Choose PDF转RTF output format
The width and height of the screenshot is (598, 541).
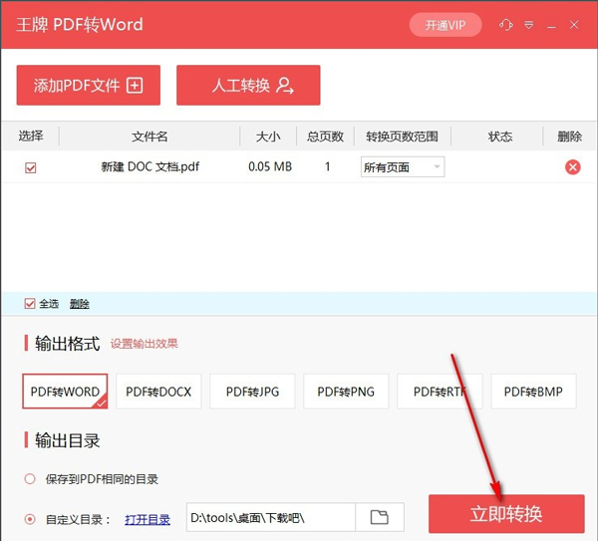click(440, 392)
